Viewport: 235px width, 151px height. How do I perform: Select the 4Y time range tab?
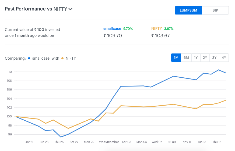click(224, 57)
